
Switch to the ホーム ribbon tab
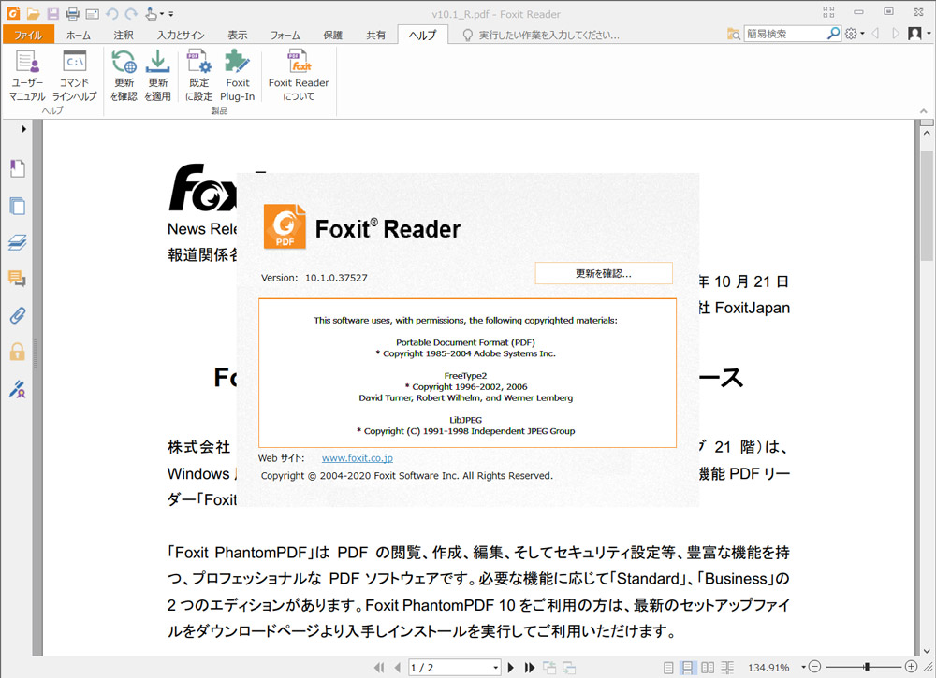[x=79, y=33]
